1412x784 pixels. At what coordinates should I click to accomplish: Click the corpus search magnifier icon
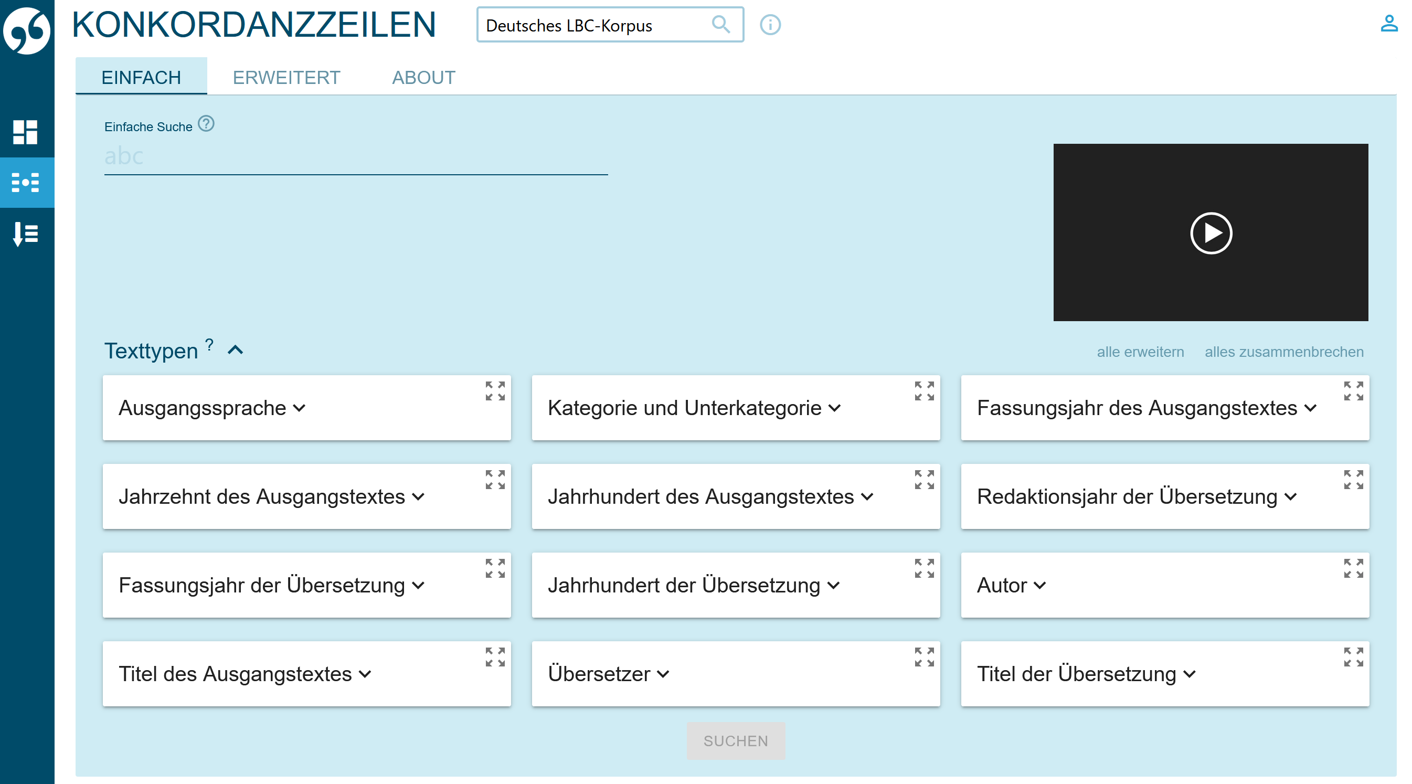pos(721,25)
